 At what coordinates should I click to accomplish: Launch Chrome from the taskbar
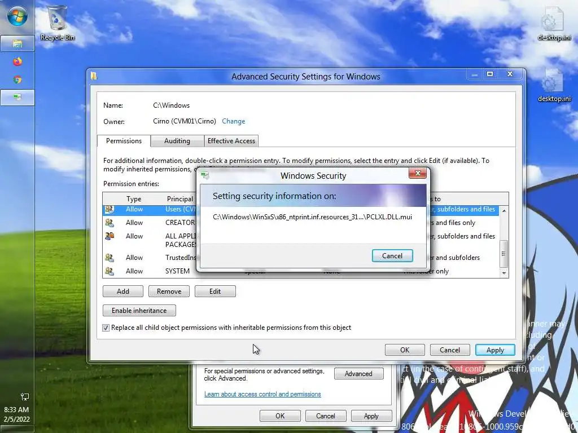(x=17, y=79)
